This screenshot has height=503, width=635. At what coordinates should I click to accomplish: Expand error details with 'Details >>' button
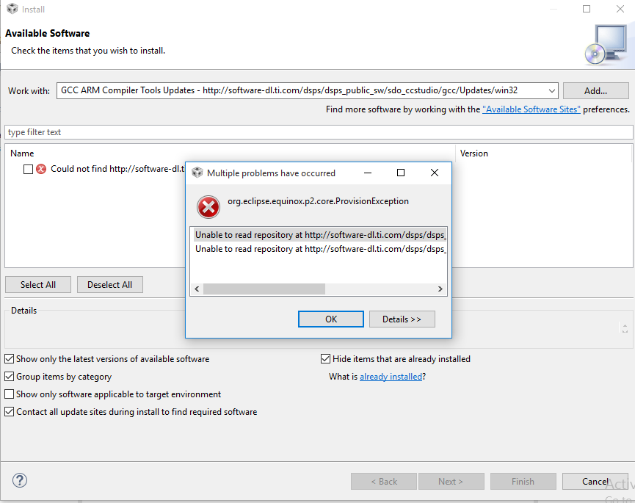coord(402,319)
